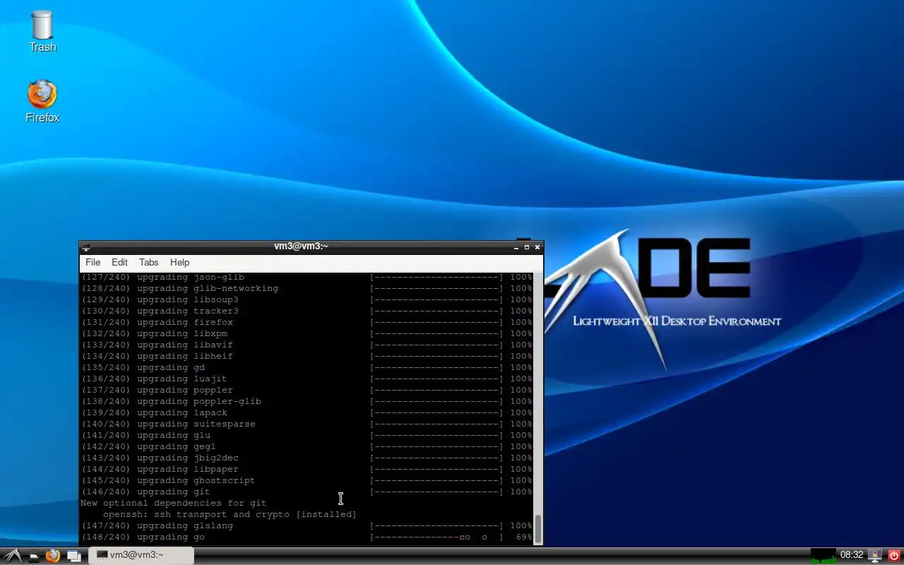Viewport: 904px width, 565px height.
Task: Click the show desktop taskbar icon
Action: tap(73, 556)
